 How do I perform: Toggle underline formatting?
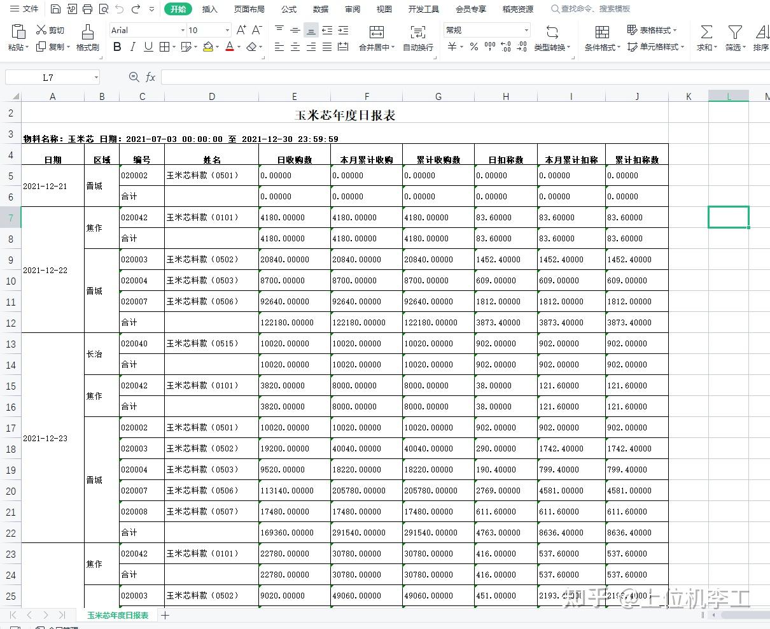[148, 46]
